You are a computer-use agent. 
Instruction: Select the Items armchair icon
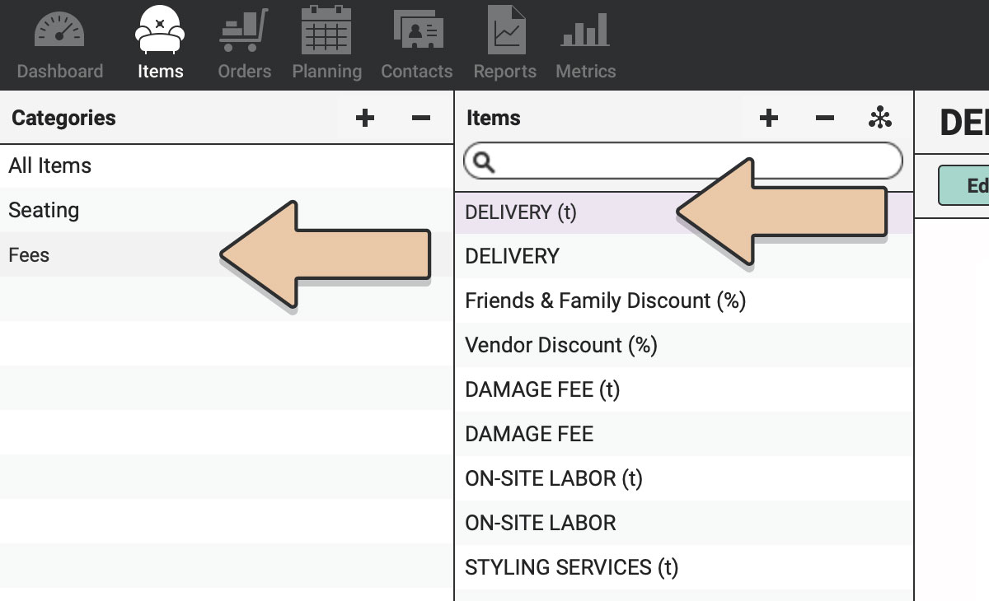160,30
